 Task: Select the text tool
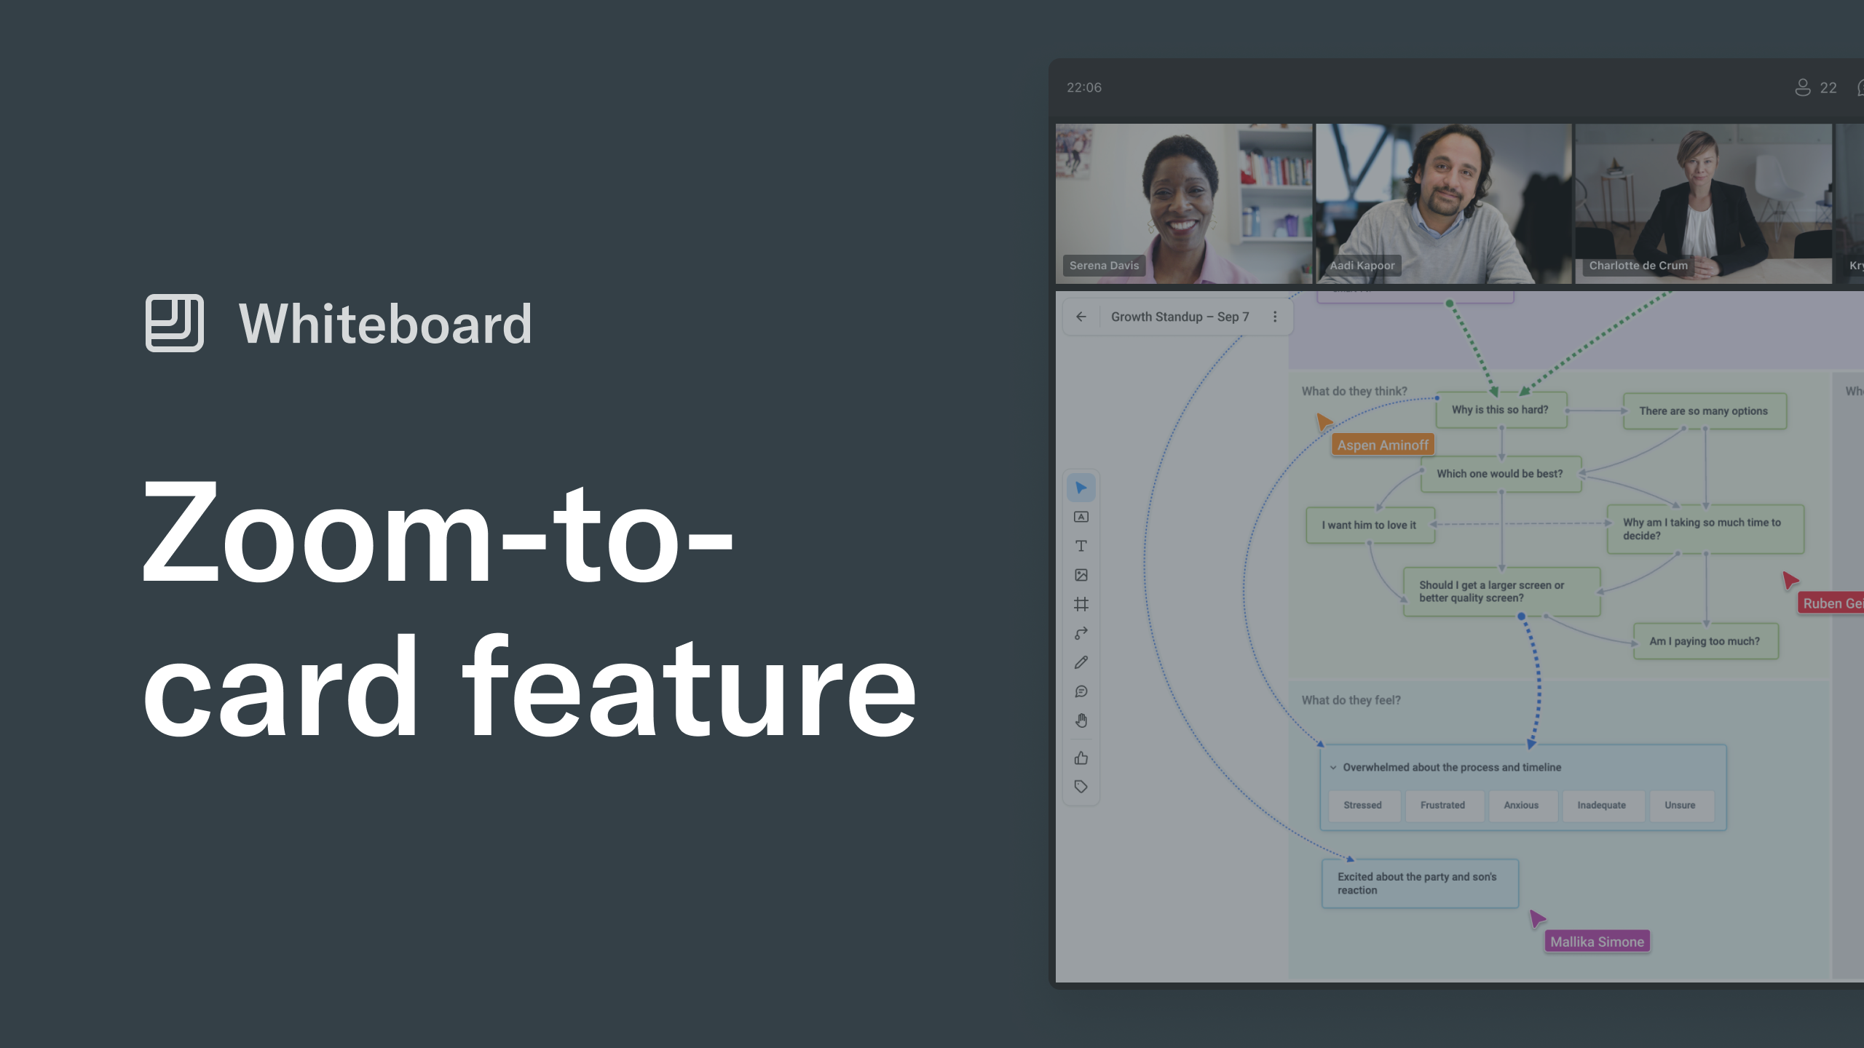(x=1082, y=547)
